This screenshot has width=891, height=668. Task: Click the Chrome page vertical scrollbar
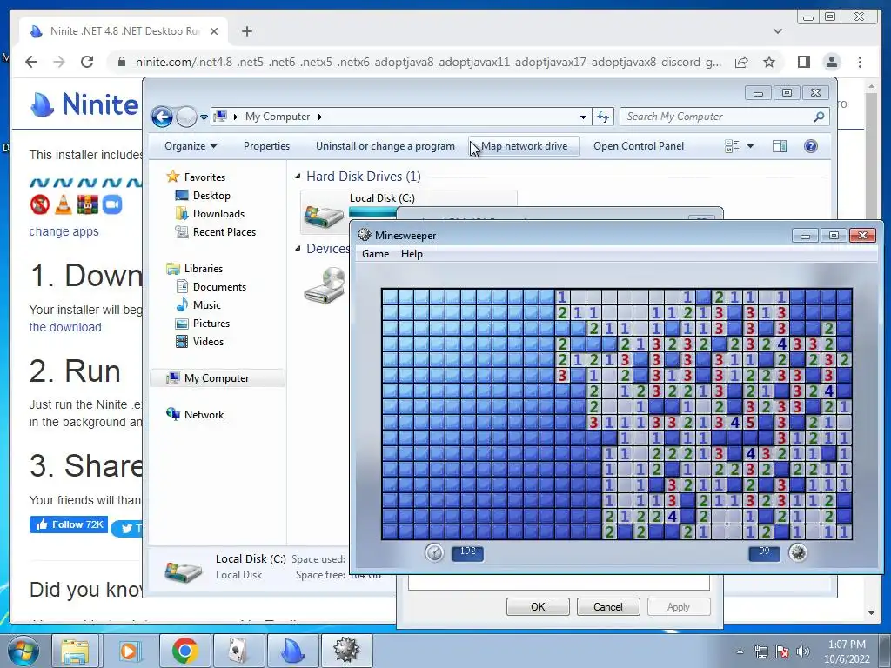coord(871,350)
